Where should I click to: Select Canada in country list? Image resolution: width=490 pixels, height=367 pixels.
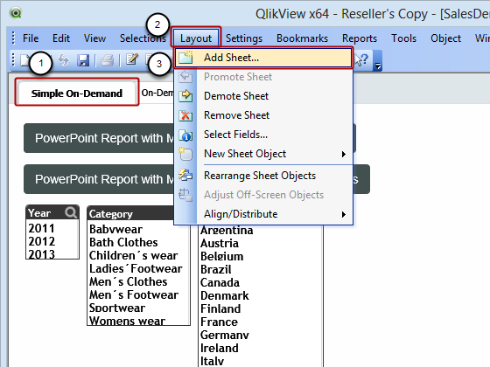(x=260, y=282)
